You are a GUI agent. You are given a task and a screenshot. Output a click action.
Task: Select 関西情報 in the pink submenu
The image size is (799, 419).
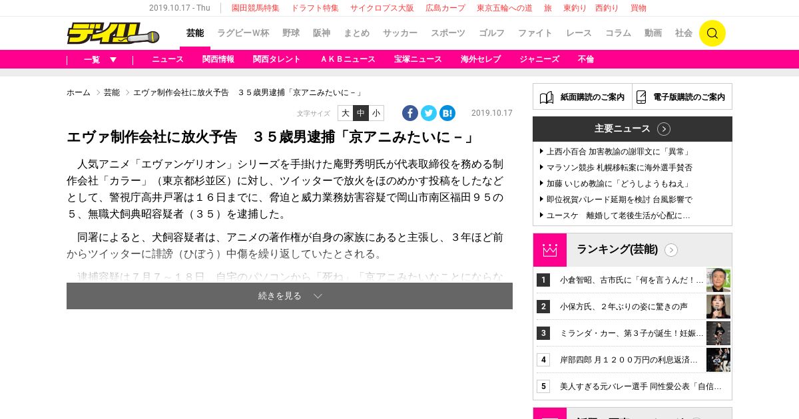(x=218, y=59)
